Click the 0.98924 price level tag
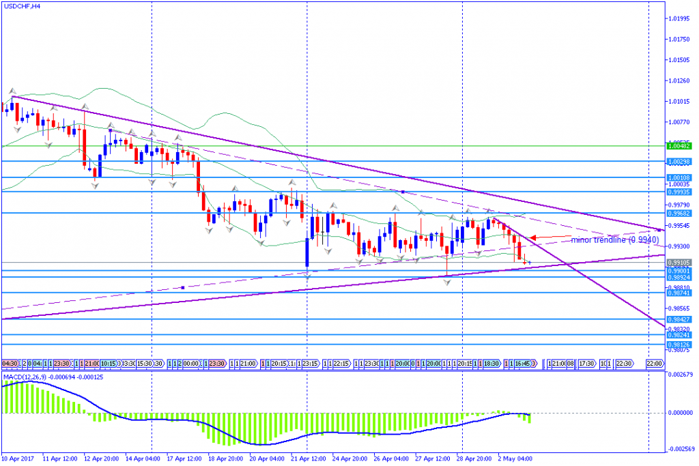Screen dimensions: 699x466 pos(679,277)
